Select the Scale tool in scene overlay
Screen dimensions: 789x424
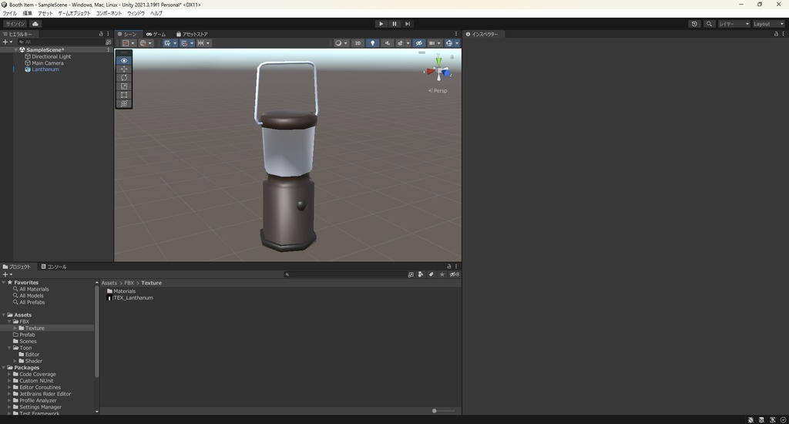tap(124, 86)
